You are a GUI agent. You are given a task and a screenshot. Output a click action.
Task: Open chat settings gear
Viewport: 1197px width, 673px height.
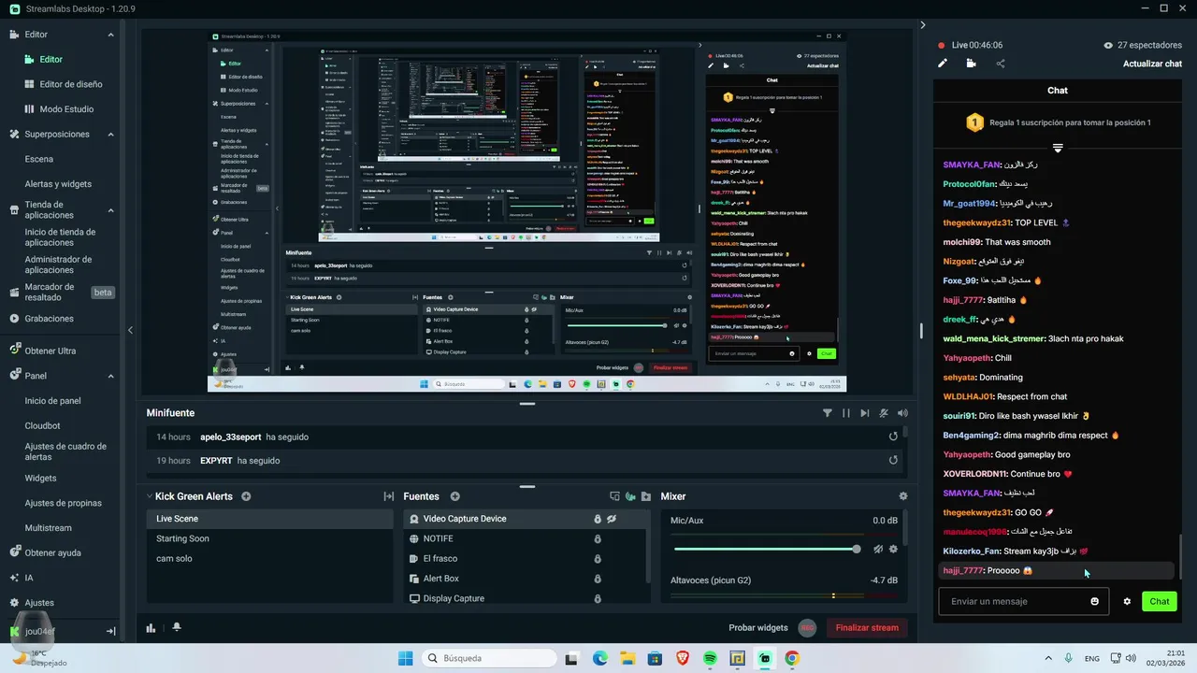click(x=1127, y=601)
